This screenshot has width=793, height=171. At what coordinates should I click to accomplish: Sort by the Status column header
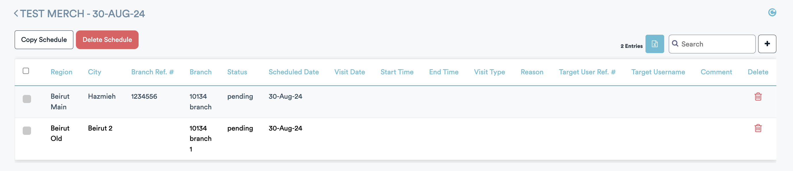coord(237,72)
